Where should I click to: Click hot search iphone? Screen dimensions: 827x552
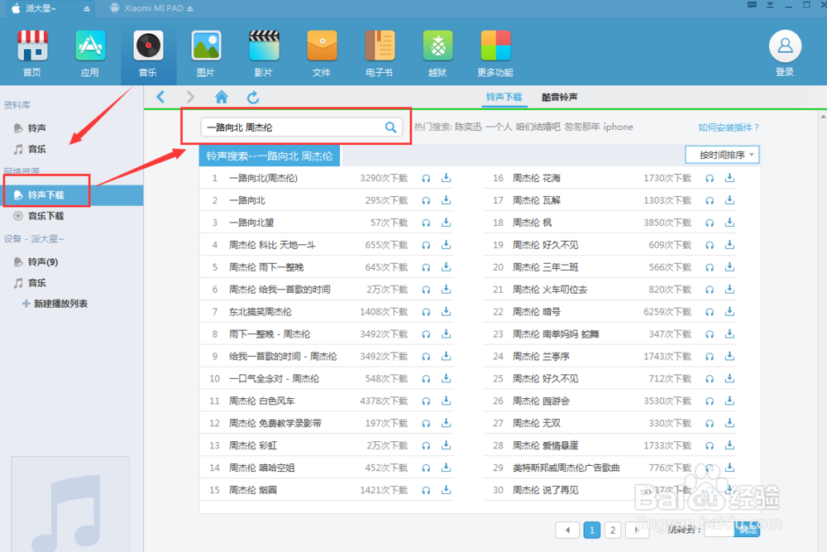[x=618, y=127]
